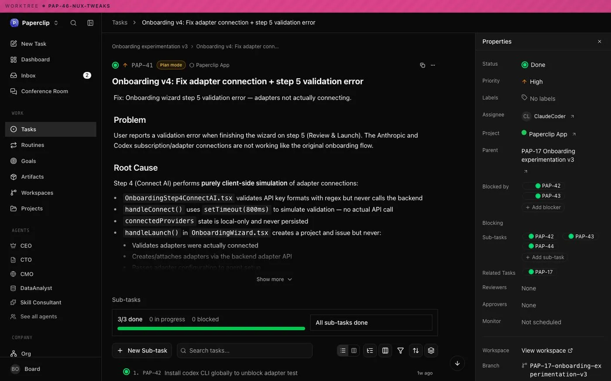
Task: Open PAP-44 sub-task chip
Action: coord(541,246)
